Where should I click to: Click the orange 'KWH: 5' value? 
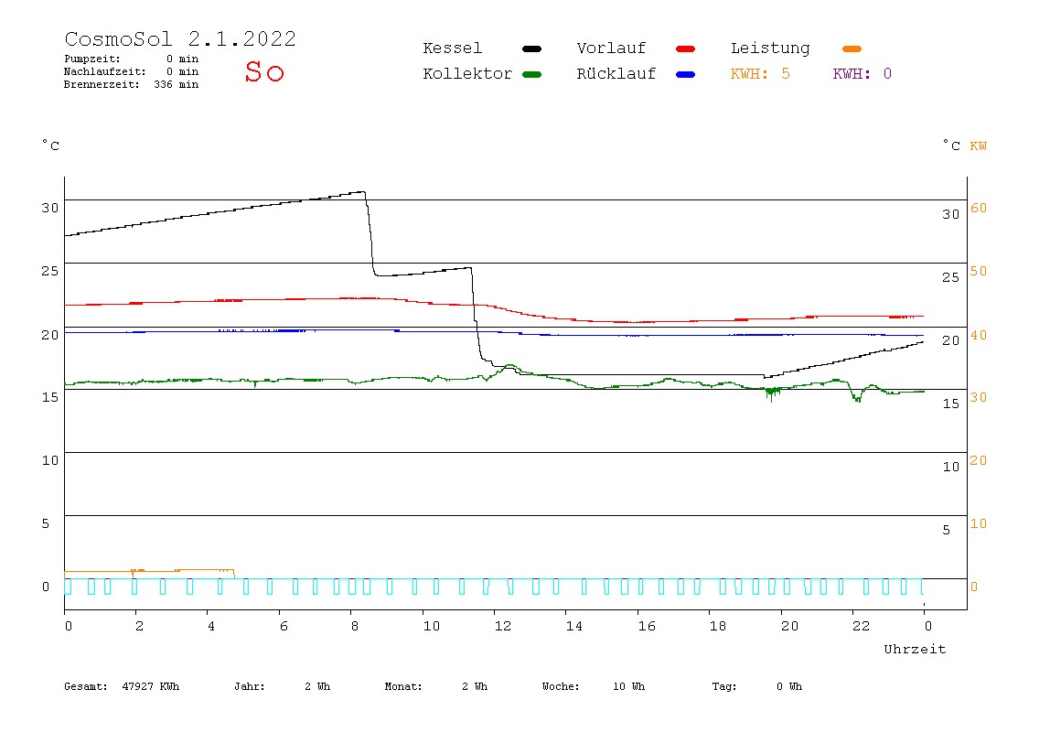(x=760, y=74)
